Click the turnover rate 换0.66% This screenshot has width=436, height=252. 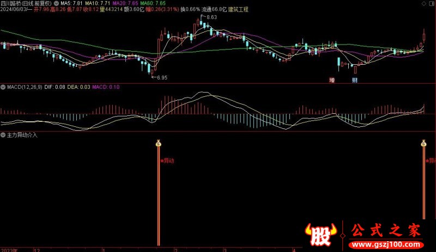coord(190,9)
